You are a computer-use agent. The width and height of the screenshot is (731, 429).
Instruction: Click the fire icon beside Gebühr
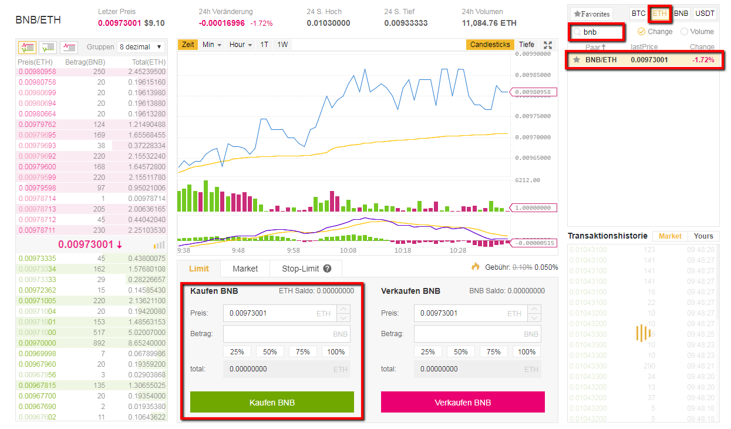coord(476,267)
